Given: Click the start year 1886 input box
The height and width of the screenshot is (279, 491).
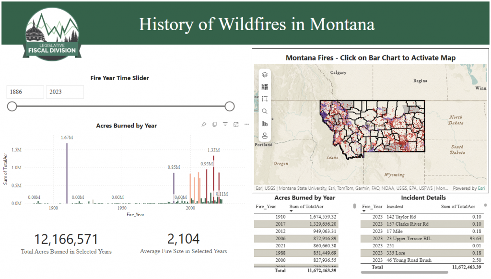Looking at the screenshot, I should [x=25, y=92].
